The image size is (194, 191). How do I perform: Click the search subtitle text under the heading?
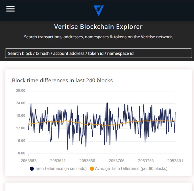coord(98,37)
